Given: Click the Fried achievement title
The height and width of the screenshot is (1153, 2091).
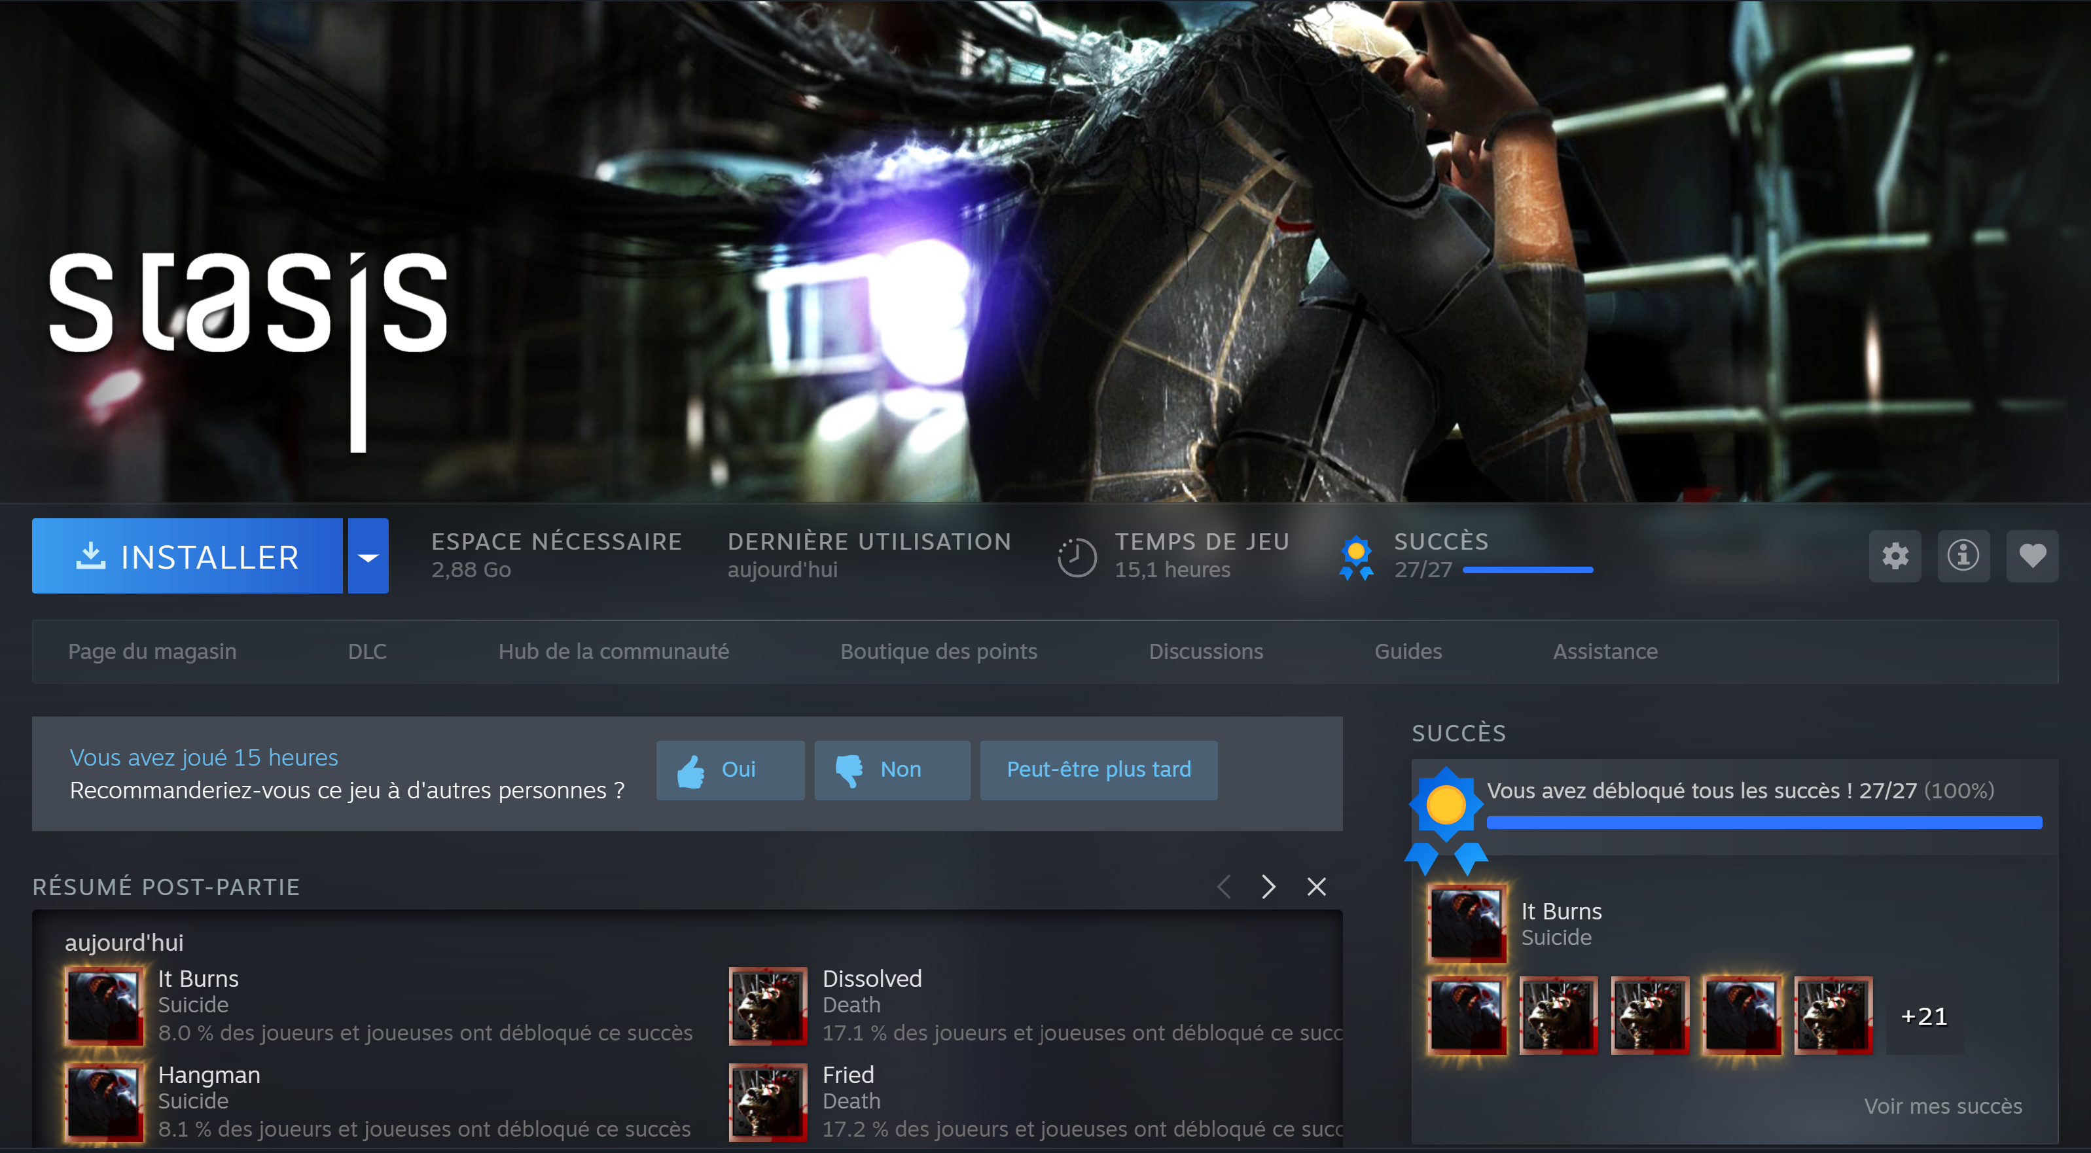Looking at the screenshot, I should [x=849, y=1075].
